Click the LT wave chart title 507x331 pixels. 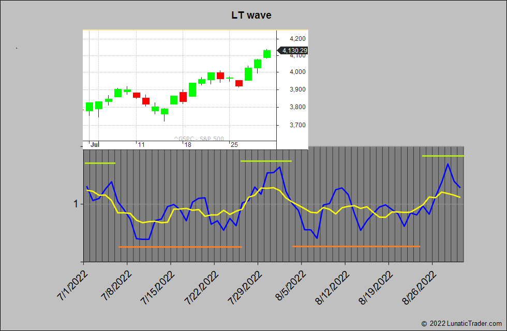(x=251, y=16)
